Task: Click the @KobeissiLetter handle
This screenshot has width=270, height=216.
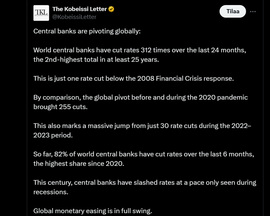Action: point(74,17)
